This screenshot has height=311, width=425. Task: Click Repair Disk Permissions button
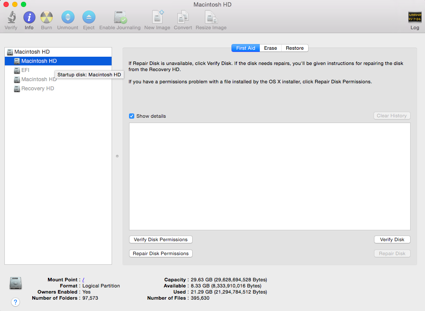coord(161,253)
